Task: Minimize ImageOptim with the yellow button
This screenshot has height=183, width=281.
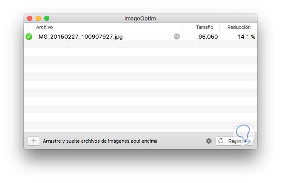Action: [x=38, y=18]
